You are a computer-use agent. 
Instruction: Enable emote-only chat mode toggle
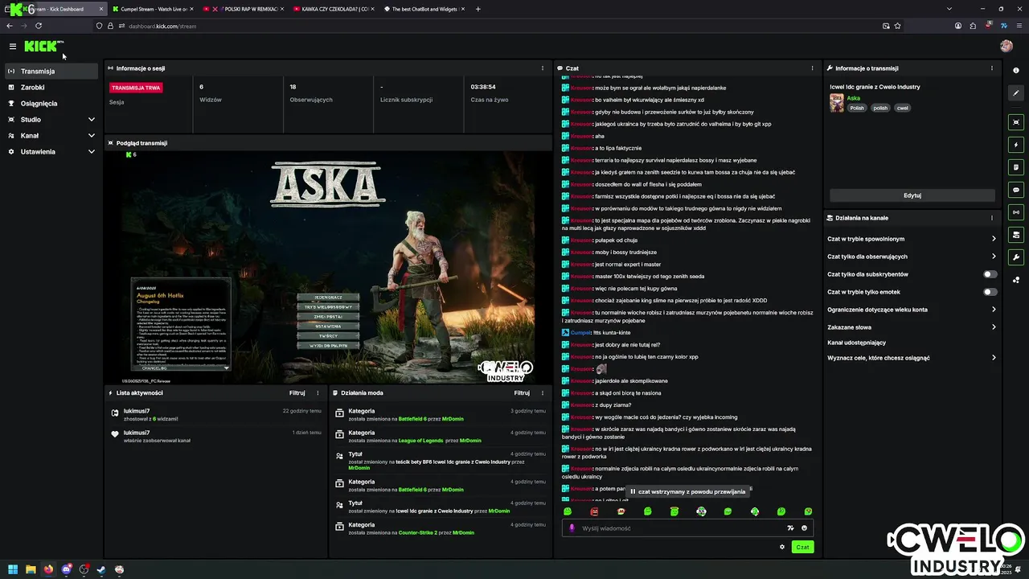pos(990,292)
